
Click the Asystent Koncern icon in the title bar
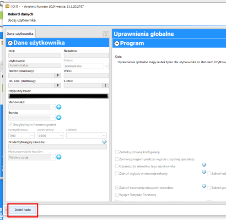pyautogui.click(x=7, y=6)
